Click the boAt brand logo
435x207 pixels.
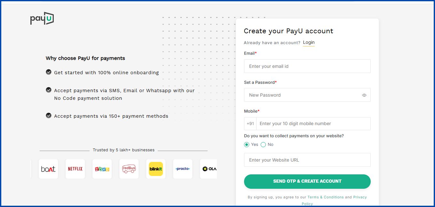[48, 169]
